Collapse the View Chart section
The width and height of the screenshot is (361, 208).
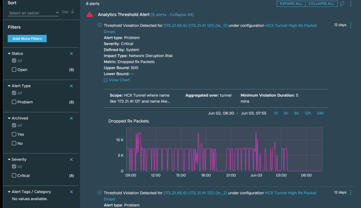105,80
